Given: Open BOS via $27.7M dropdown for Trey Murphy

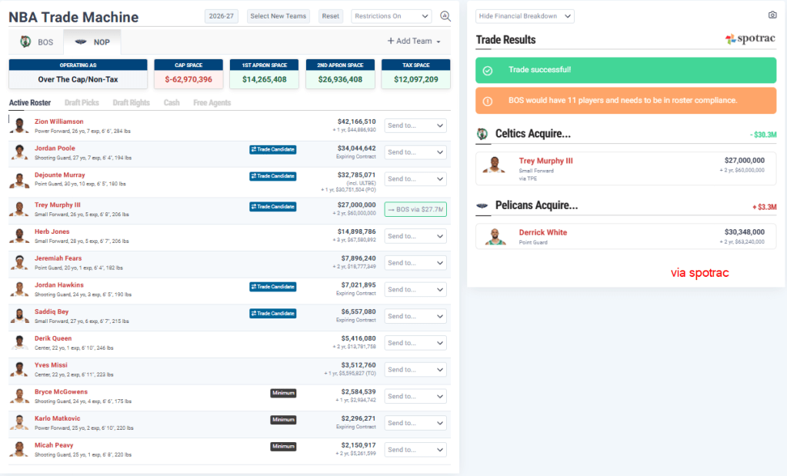Looking at the screenshot, I should (415, 209).
